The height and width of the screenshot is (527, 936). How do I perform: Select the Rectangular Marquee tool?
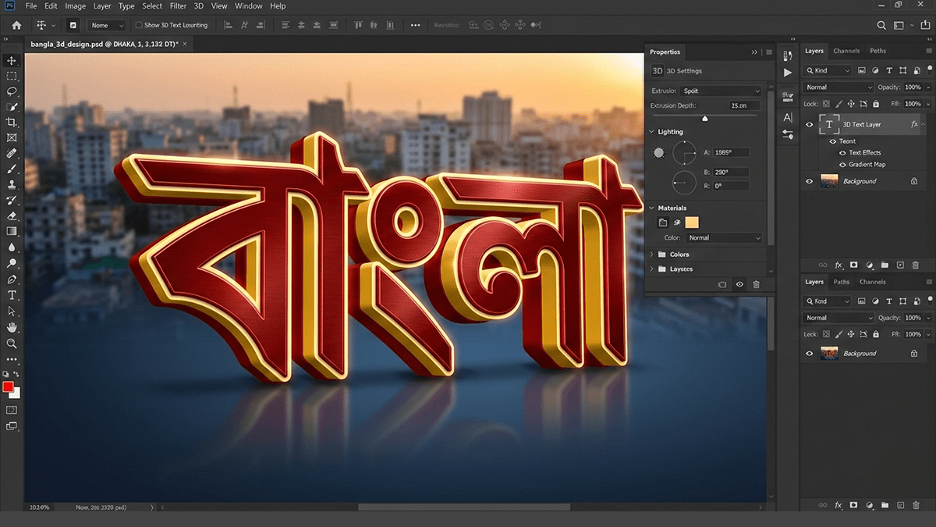point(12,76)
